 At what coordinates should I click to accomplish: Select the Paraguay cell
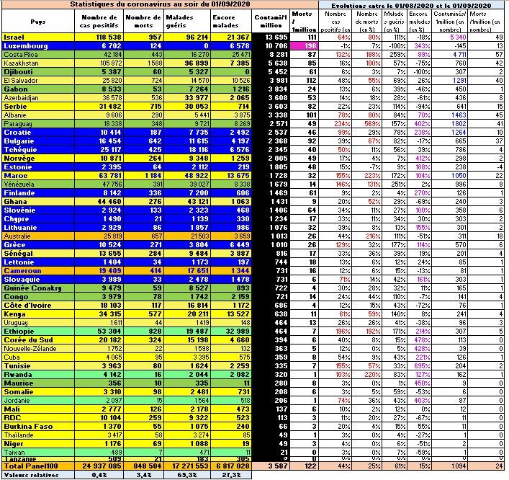pyautogui.click(x=38, y=124)
